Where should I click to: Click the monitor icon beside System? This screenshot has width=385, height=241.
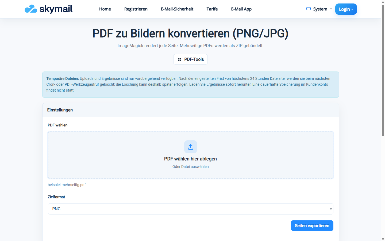click(309, 9)
